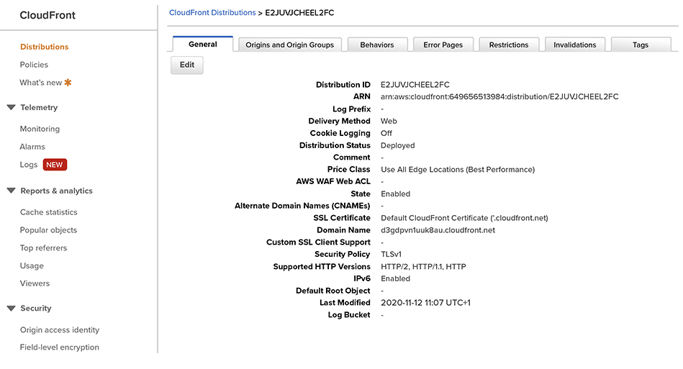Open Origin access identity settings
The width and height of the screenshot is (683, 369).
(60, 330)
